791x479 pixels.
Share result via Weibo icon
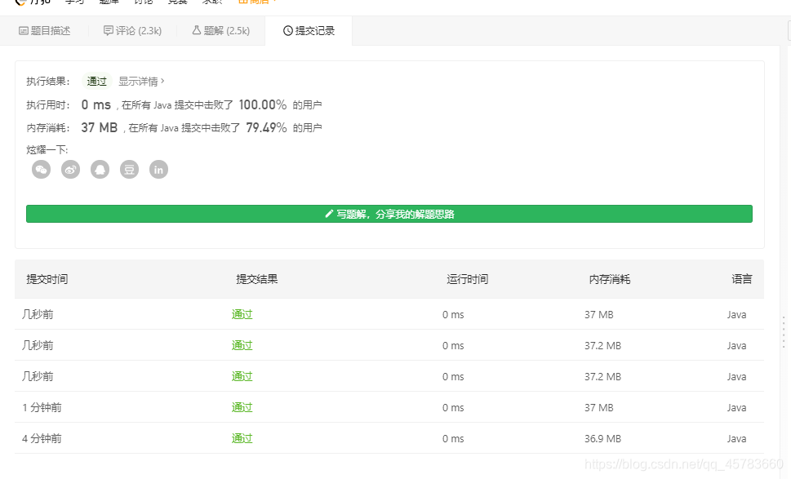pyautogui.click(x=71, y=170)
